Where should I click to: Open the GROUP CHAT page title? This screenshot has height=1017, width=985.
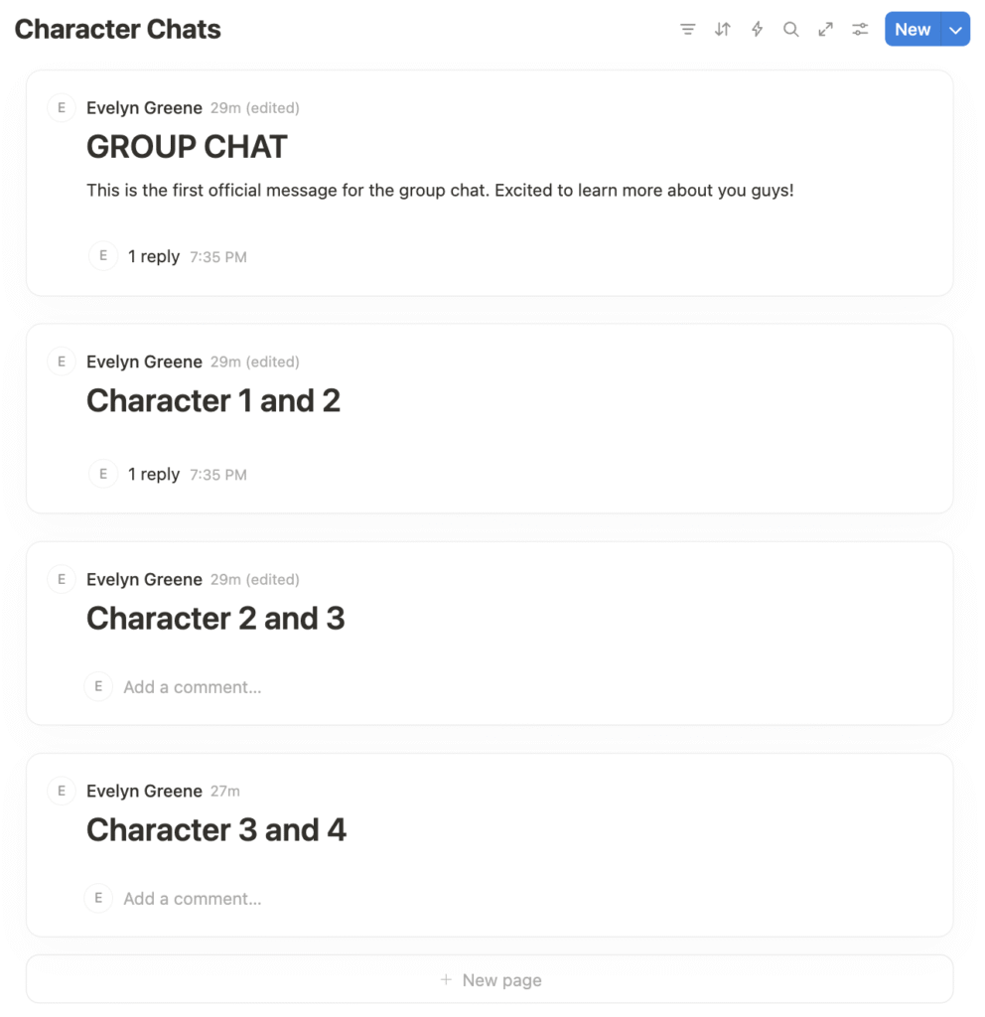tap(187, 147)
